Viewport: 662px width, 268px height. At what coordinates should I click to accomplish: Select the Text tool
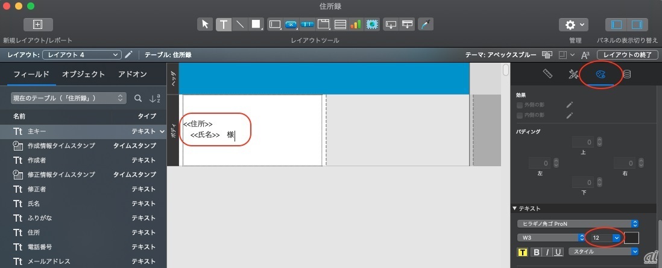coord(224,25)
